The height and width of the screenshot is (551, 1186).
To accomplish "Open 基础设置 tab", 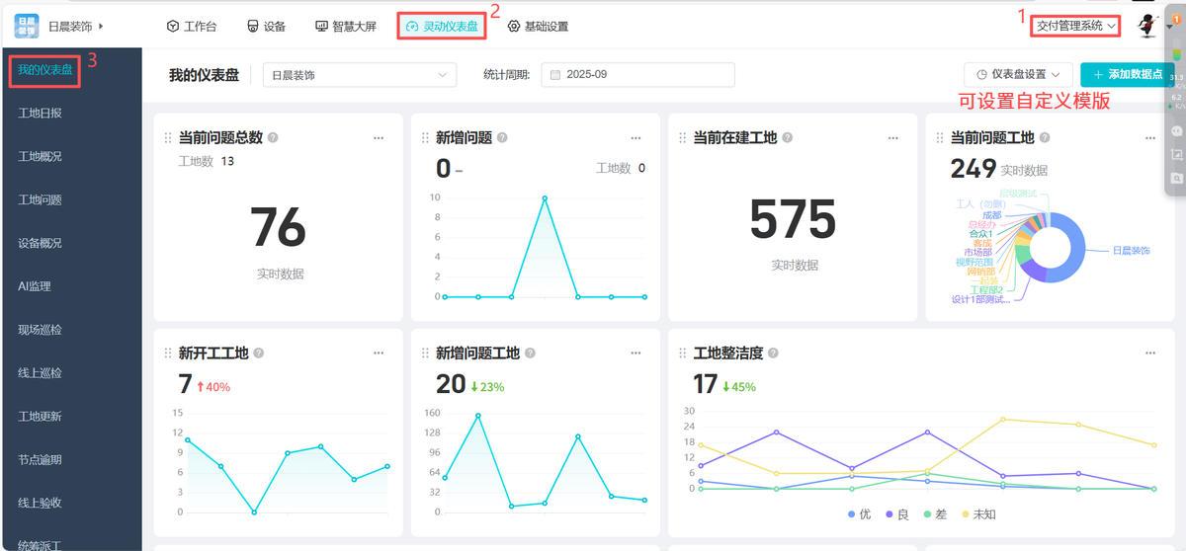I will pos(538,27).
